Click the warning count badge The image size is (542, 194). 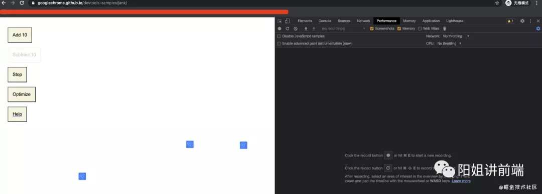tap(510, 21)
